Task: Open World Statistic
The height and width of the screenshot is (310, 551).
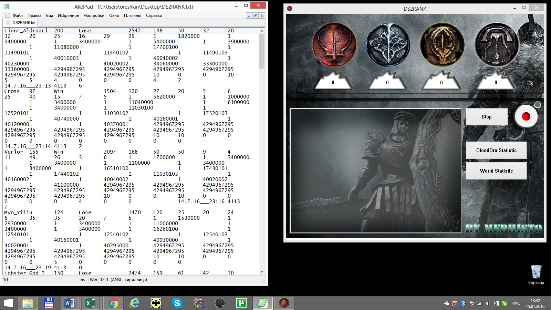Action: point(496,171)
